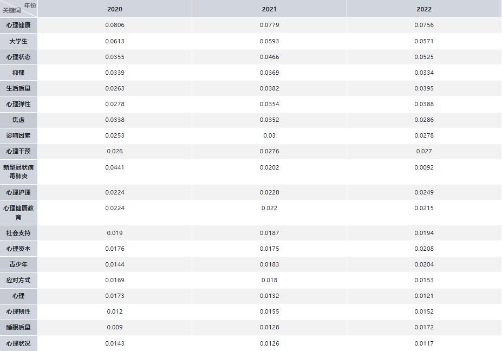Click the 青少年 keyword label
This screenshot has height=351, width=502.
pos(18,264)
